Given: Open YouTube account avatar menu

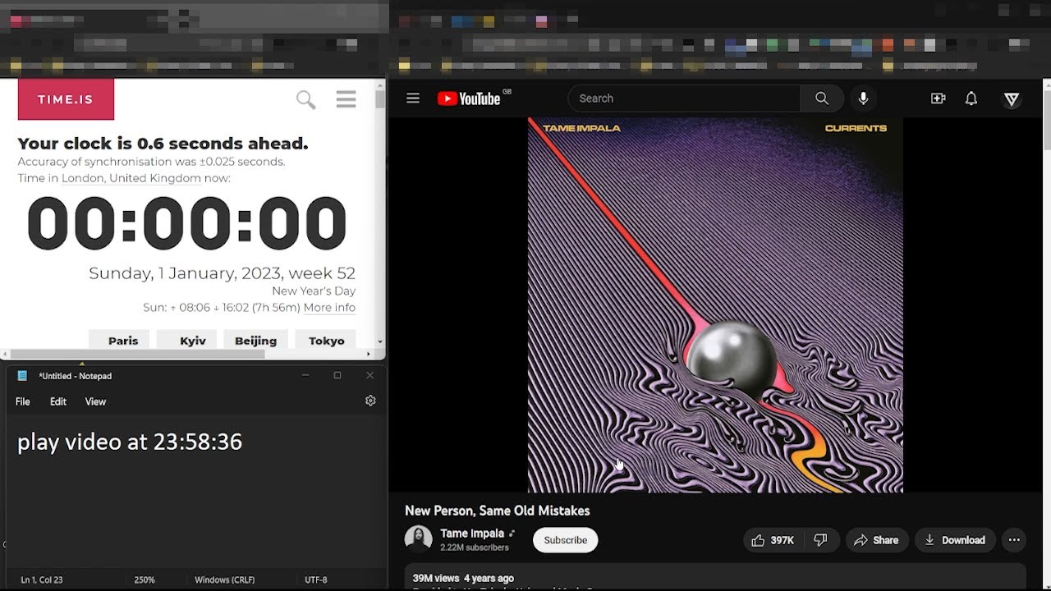Looking at the screenshot, I should pos(1012,98).
